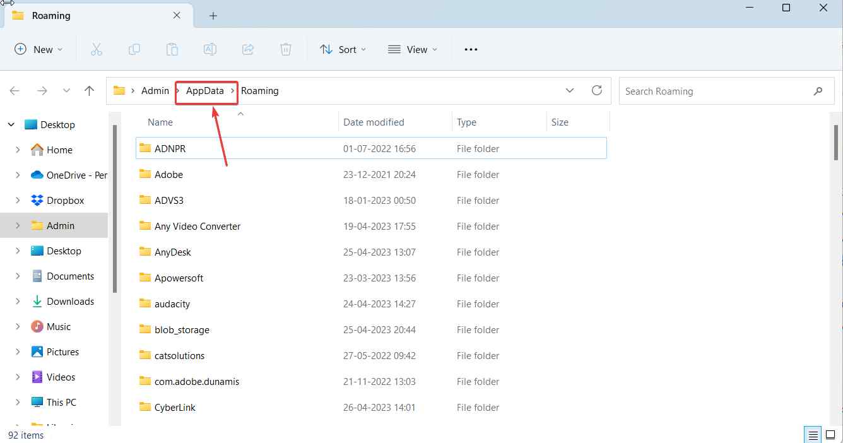Open the View dropdown menu
The width and height of the screenshot is (843, 443).
tap(413, 49)
